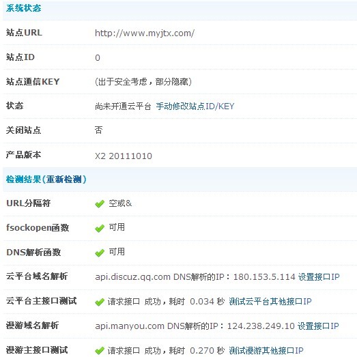Click the green checkmark beside fsockopen函数
This screenshot has height=357, width=357.
100,229
